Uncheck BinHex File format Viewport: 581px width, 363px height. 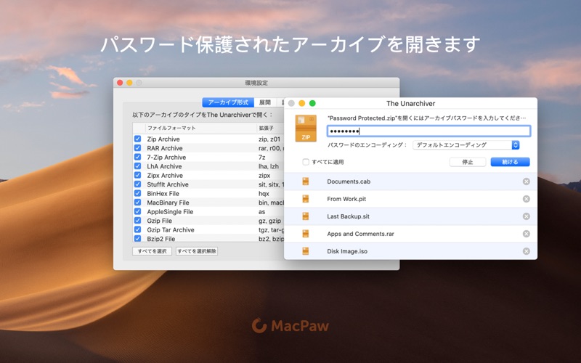[137, 193]
